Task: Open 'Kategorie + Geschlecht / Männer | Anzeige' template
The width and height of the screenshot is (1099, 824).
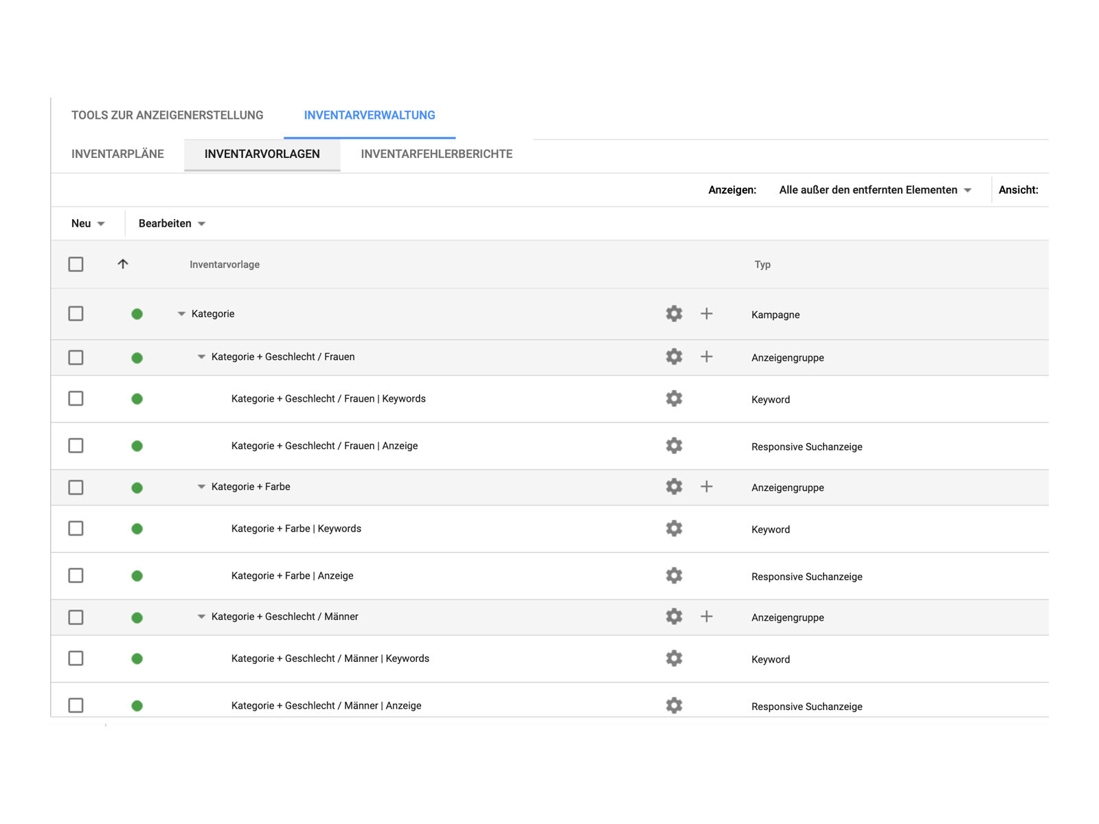Action: point(326,705)
